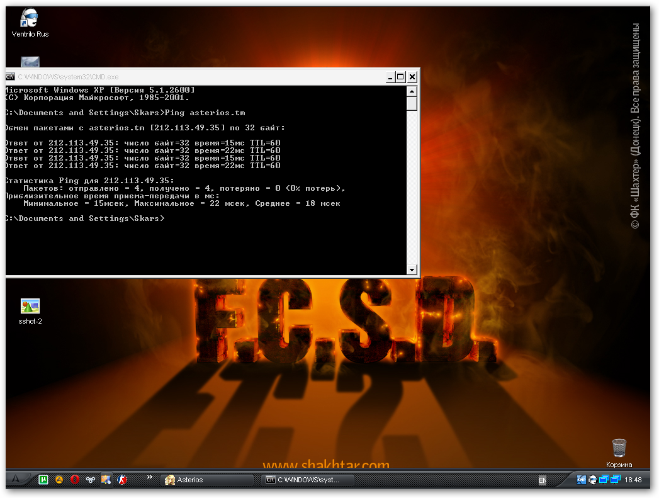Viewport: 659px width, 498px height.
Task: Maximize the CMD window
Action: tap(400, 77)
